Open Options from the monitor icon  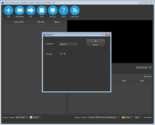(x=53, y=10)
